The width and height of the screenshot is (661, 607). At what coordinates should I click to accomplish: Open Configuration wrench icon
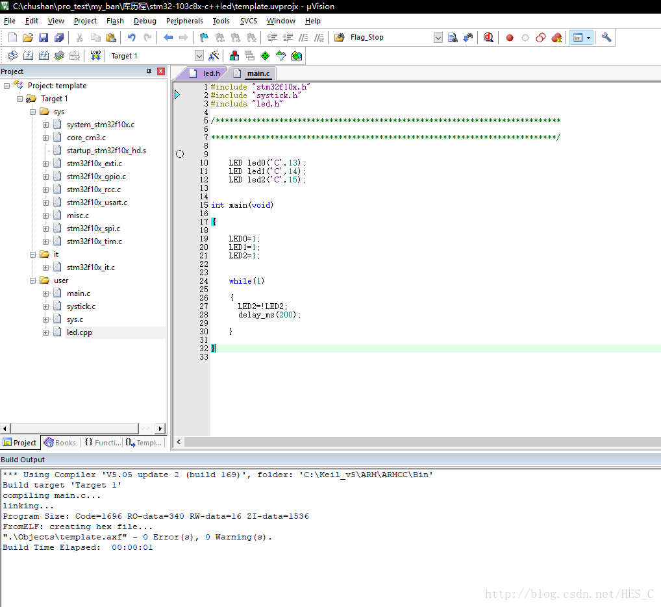point(606,38)
